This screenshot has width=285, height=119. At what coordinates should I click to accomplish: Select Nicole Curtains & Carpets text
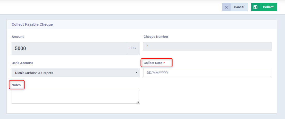[34, 73]
